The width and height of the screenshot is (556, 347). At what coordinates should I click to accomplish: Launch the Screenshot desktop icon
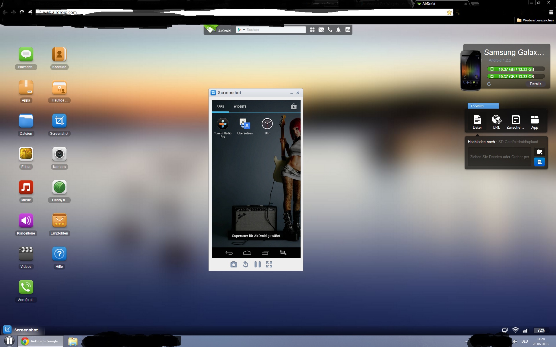pyautogui.click(x=59, y=121)
